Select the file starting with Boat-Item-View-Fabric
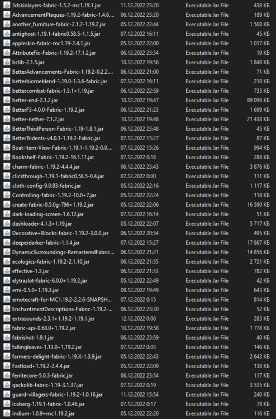Screen dimensions: 276x419 tap(62, 148)
